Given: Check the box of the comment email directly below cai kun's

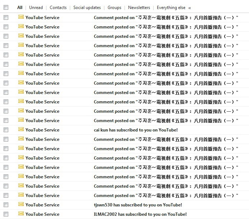Looking at the screenshot, I should pos(6,139).
